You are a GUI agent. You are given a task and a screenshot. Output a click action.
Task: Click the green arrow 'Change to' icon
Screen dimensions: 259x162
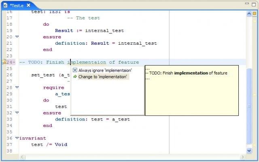click(x=75, y=77)
